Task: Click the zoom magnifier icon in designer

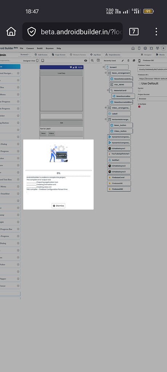Action: (92, 61)
